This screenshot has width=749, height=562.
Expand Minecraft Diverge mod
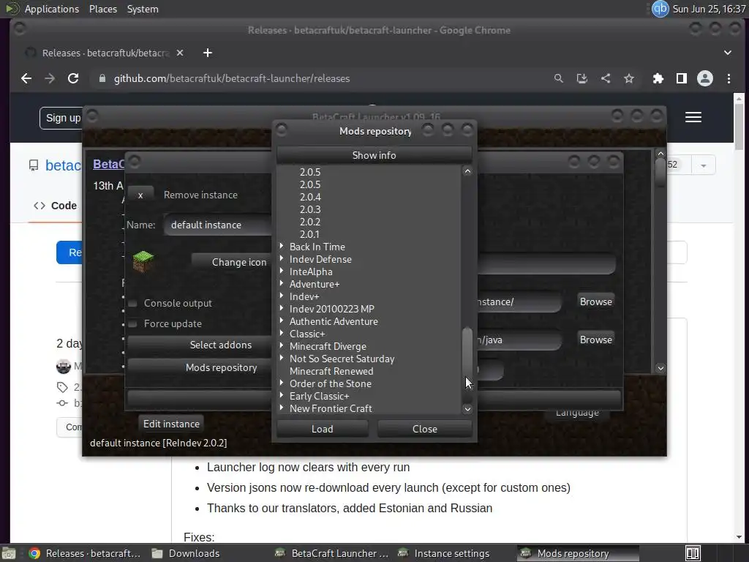(x=282, y=345)
